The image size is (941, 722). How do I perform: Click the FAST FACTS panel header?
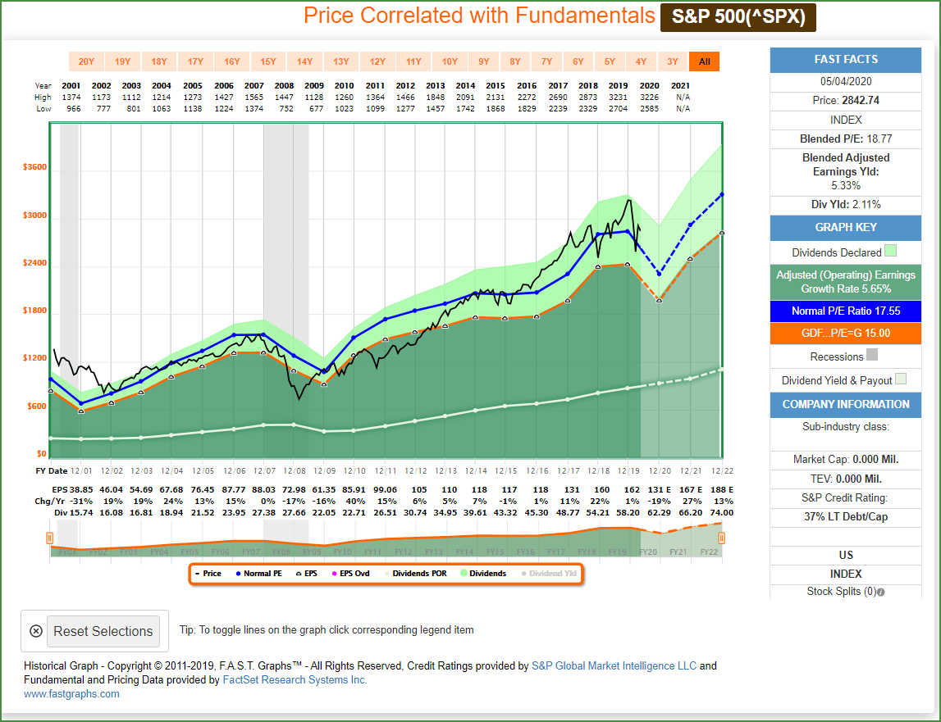[x=846, y=59]
